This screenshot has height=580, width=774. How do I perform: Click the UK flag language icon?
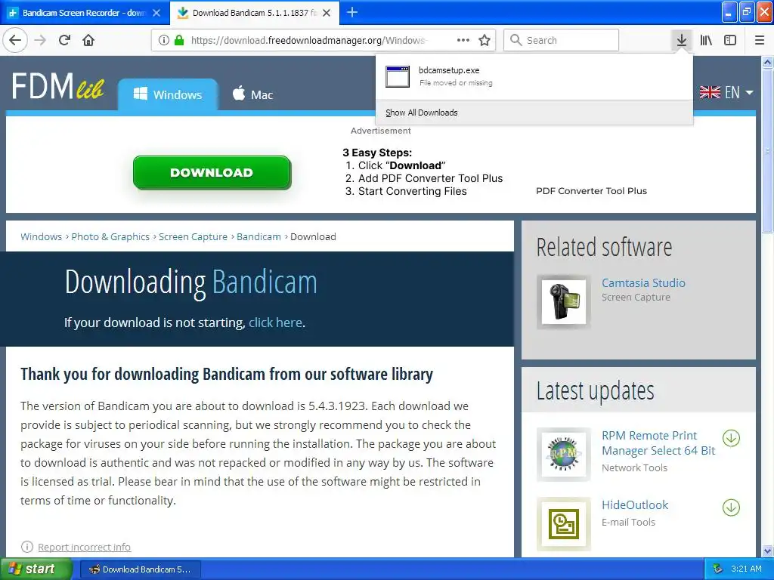pos(710,92)
